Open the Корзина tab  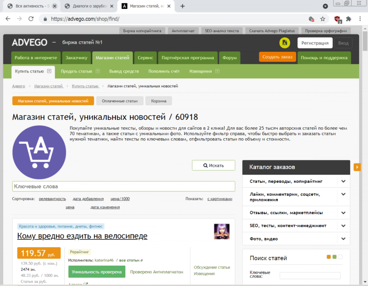pos(159,101)
